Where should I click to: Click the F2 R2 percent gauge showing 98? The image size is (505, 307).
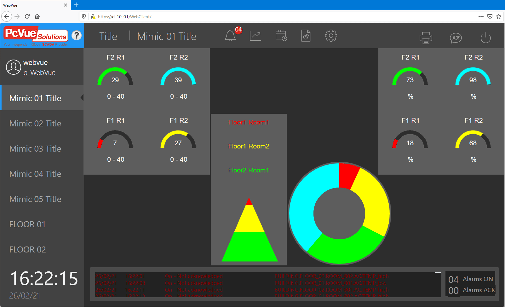473,77
